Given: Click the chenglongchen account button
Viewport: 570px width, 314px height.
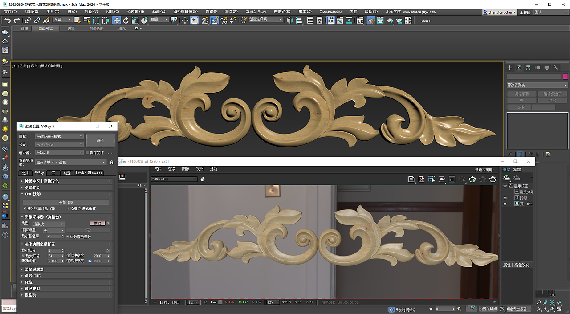Looking at the screenshot, I should [500, 12].
